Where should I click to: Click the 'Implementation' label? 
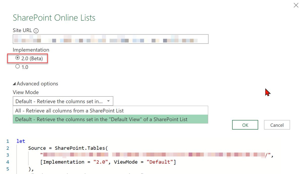coord(31,50)
